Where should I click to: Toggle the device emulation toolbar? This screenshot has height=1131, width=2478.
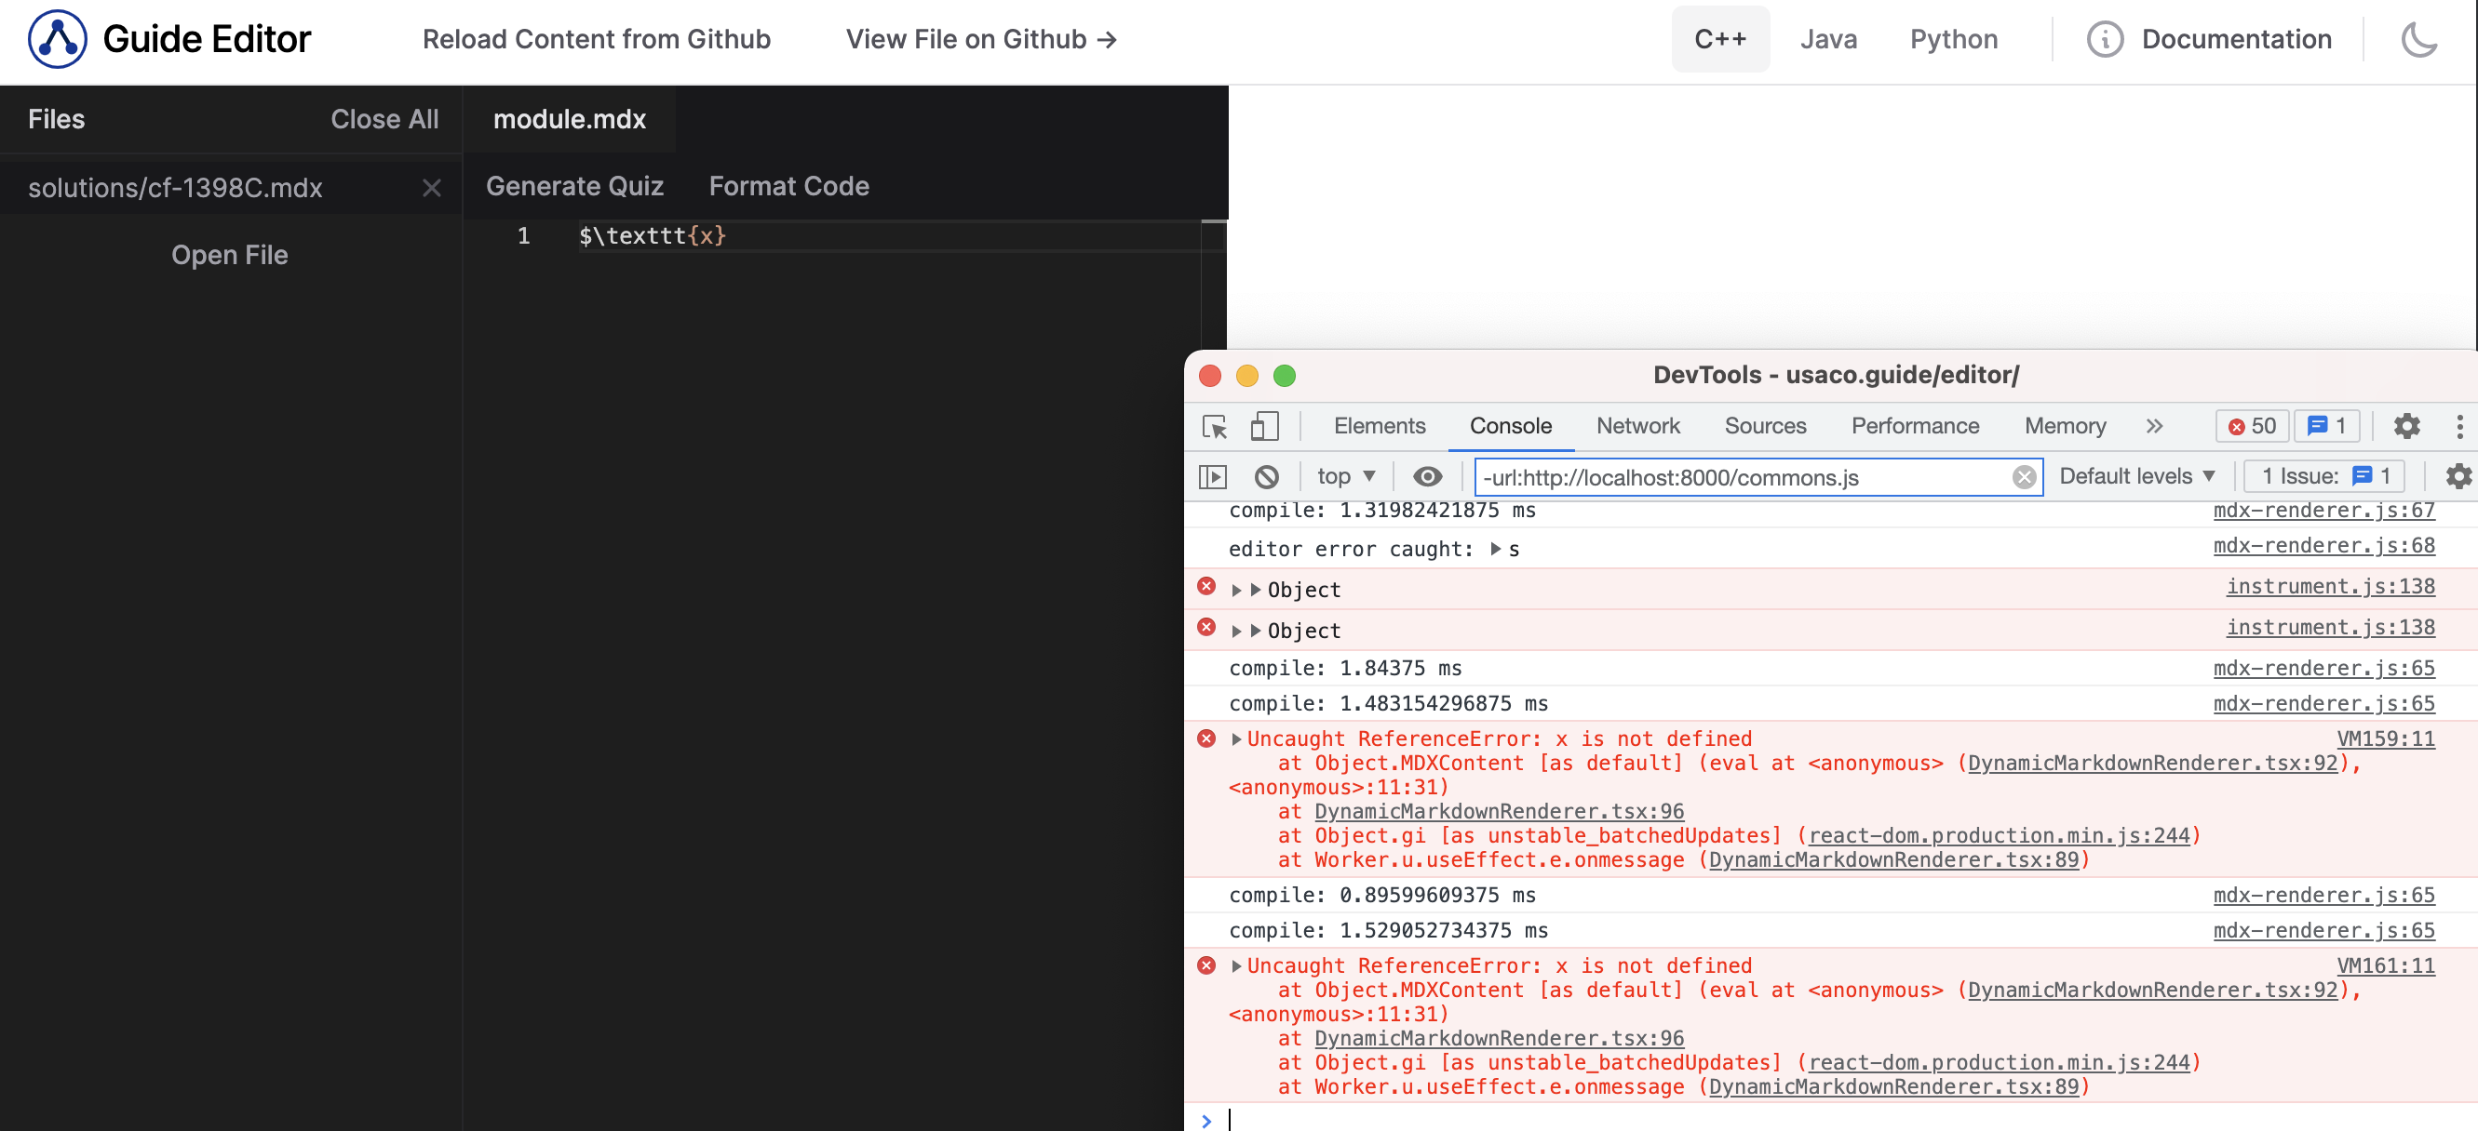[1265, 428]
